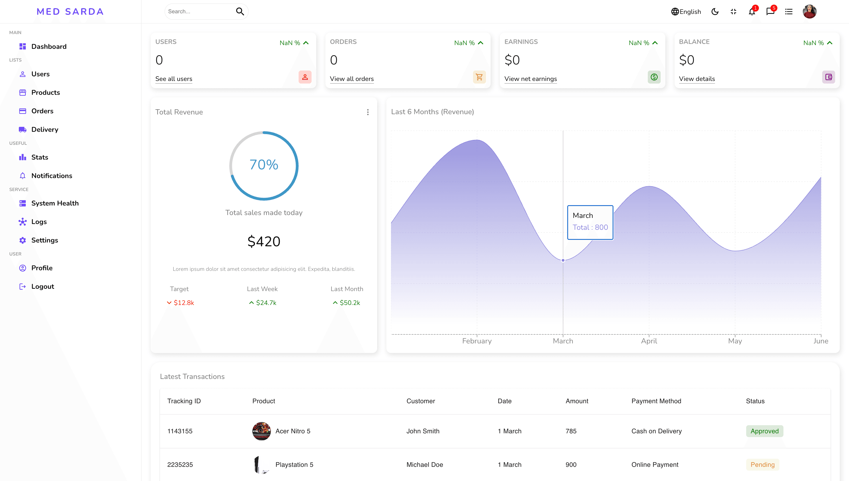The width and height of the screenshot is (849, 481).
Task: Click the search magnifier icon
Action: point(240,12)
